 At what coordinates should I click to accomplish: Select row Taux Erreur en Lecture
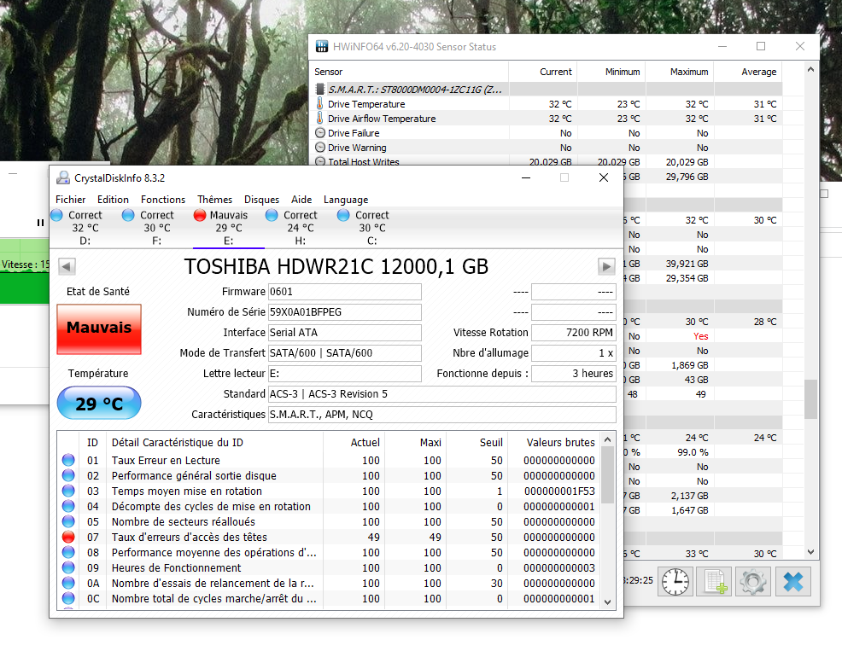[329, 460]
